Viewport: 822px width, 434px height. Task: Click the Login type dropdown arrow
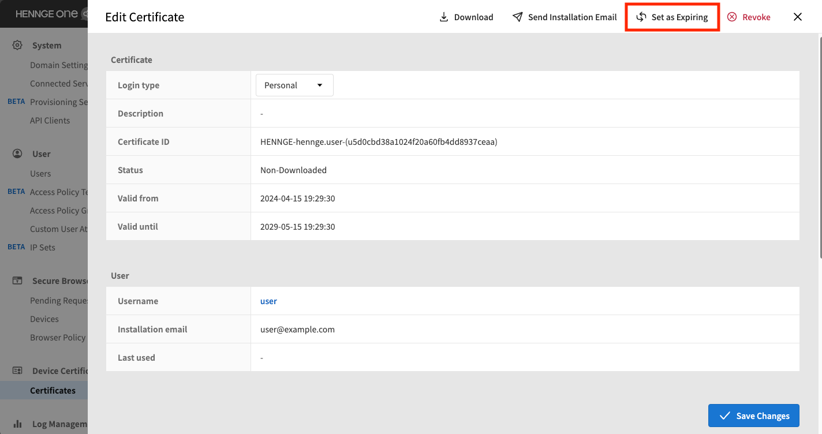pyautogui.click(x=320, y=85)
